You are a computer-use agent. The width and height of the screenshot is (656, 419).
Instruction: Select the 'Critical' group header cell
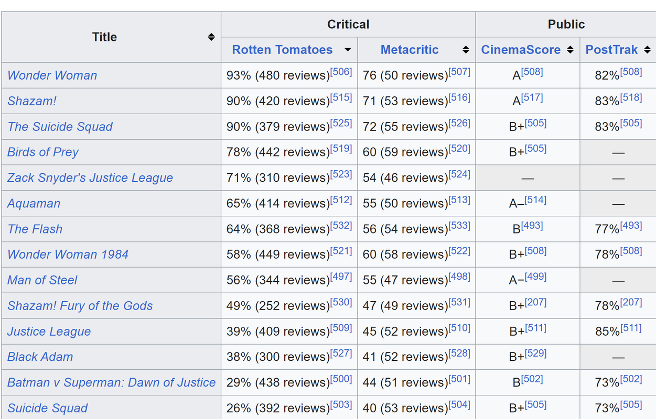pos(348,24)
